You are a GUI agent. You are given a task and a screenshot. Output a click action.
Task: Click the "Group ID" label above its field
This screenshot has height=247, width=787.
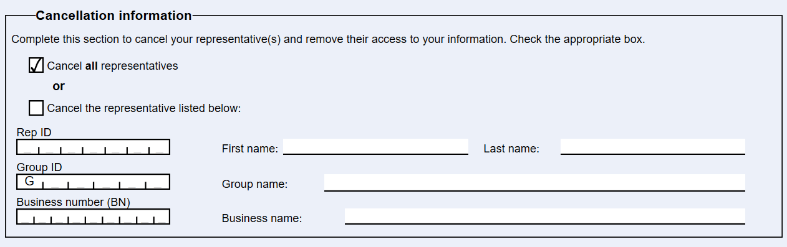[39, 167]
